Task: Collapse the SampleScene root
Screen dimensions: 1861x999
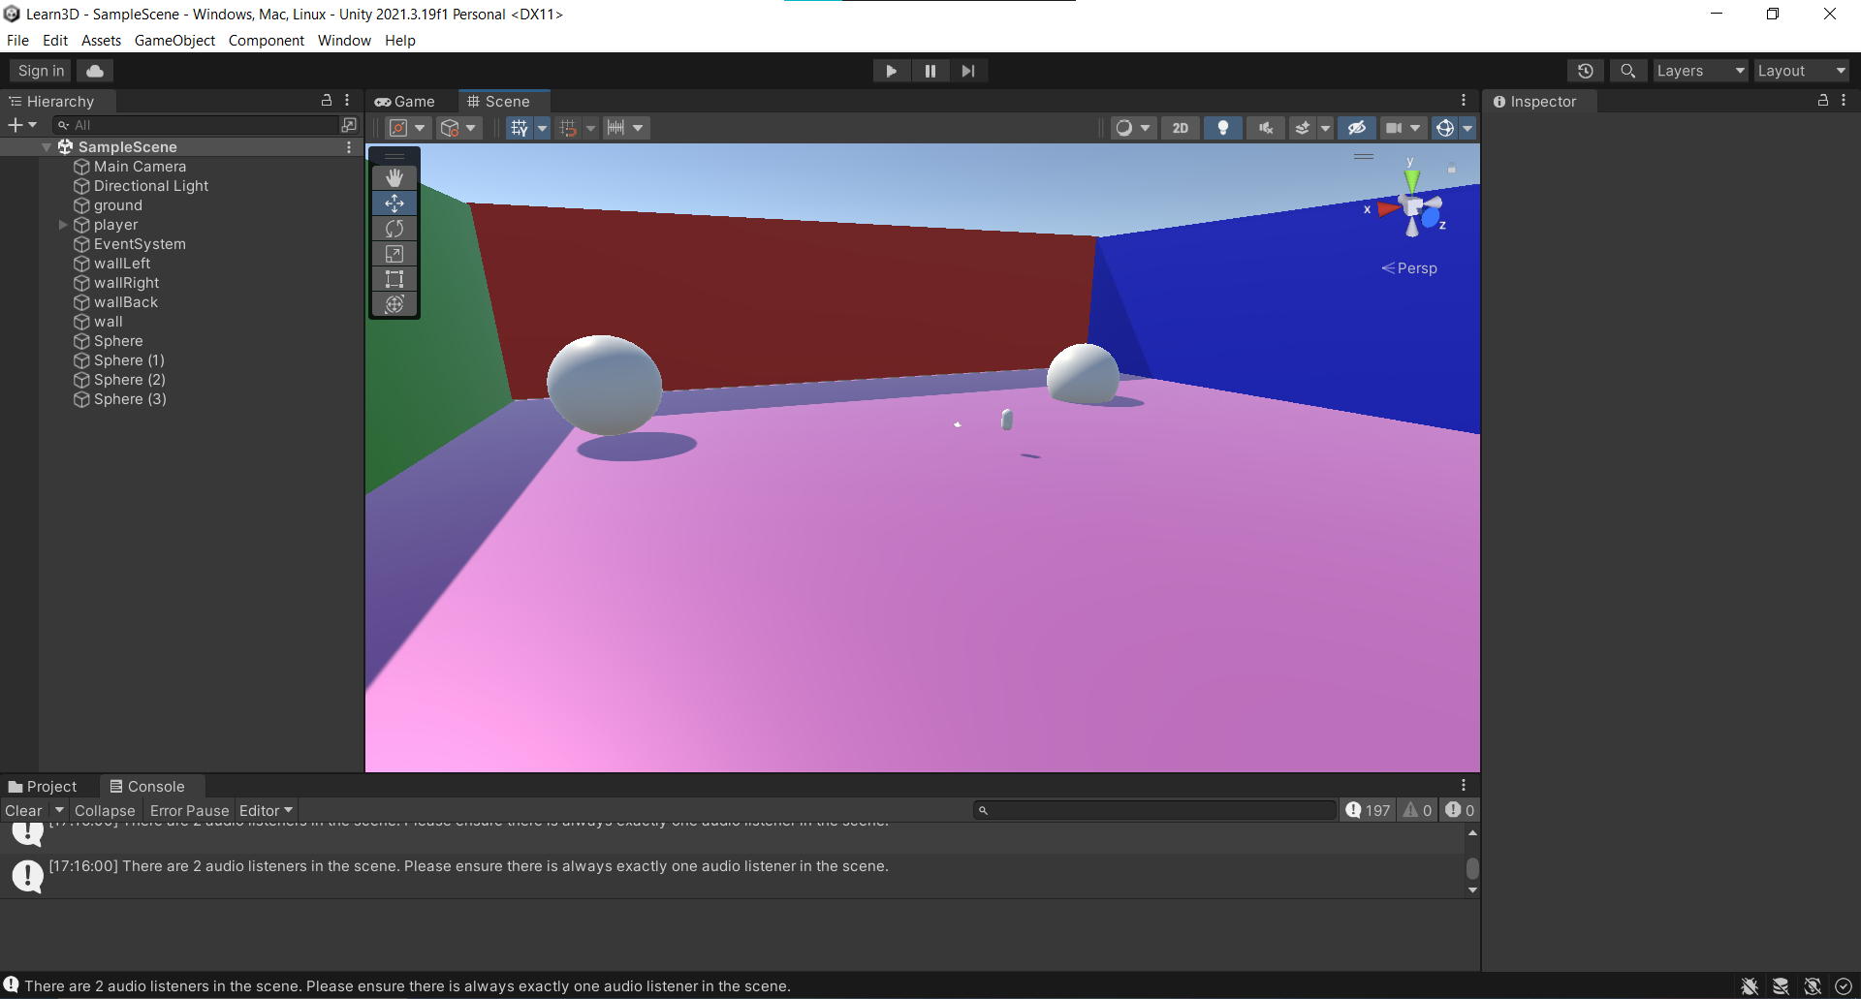Action: [x=47, y=147]
